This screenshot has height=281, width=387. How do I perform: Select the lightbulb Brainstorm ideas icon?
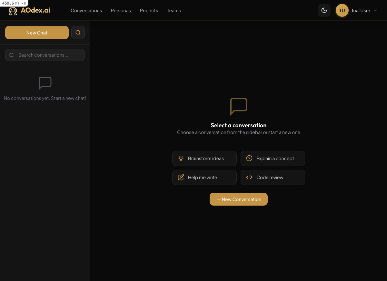[181, 158]
